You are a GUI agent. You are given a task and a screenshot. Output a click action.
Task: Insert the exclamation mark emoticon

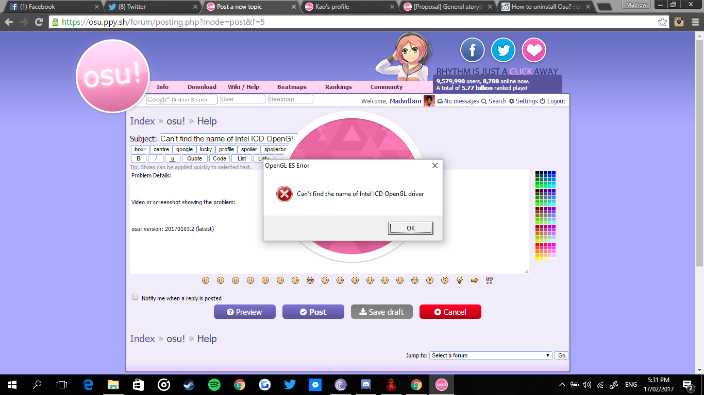(430, 280)
